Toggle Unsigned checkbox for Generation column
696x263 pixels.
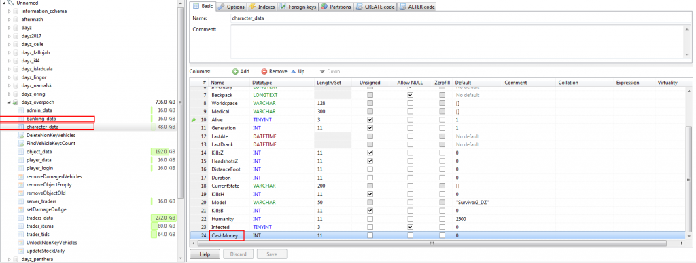(x=370, y=128)
